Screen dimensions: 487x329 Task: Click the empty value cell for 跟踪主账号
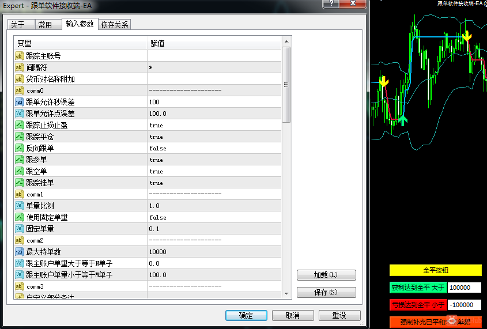(214, 56)
